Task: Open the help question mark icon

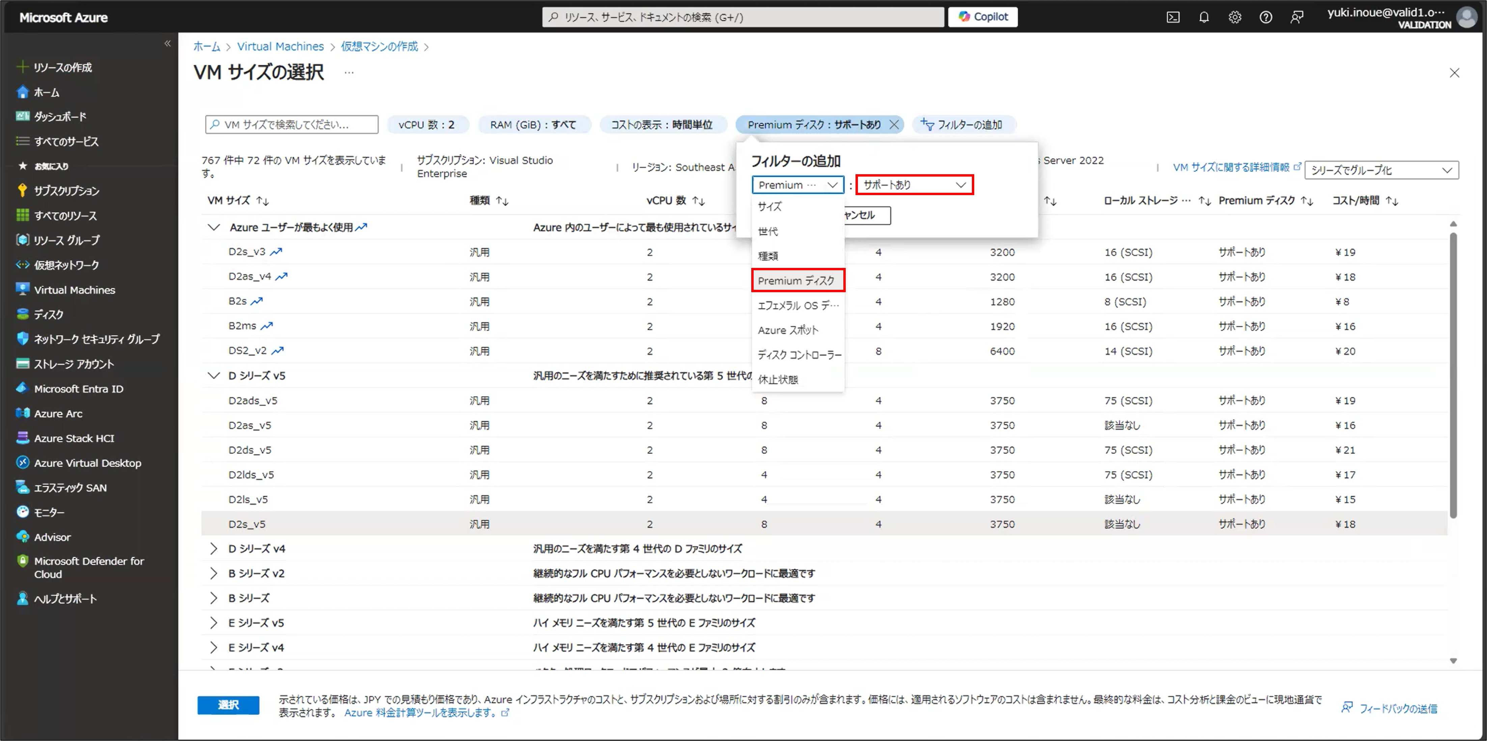Action: pos(1266,17)
